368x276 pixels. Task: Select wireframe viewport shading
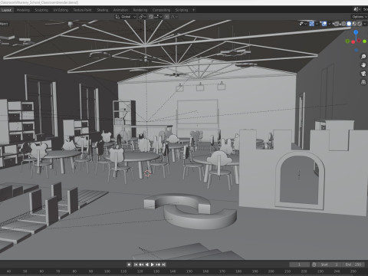point(343,24)
